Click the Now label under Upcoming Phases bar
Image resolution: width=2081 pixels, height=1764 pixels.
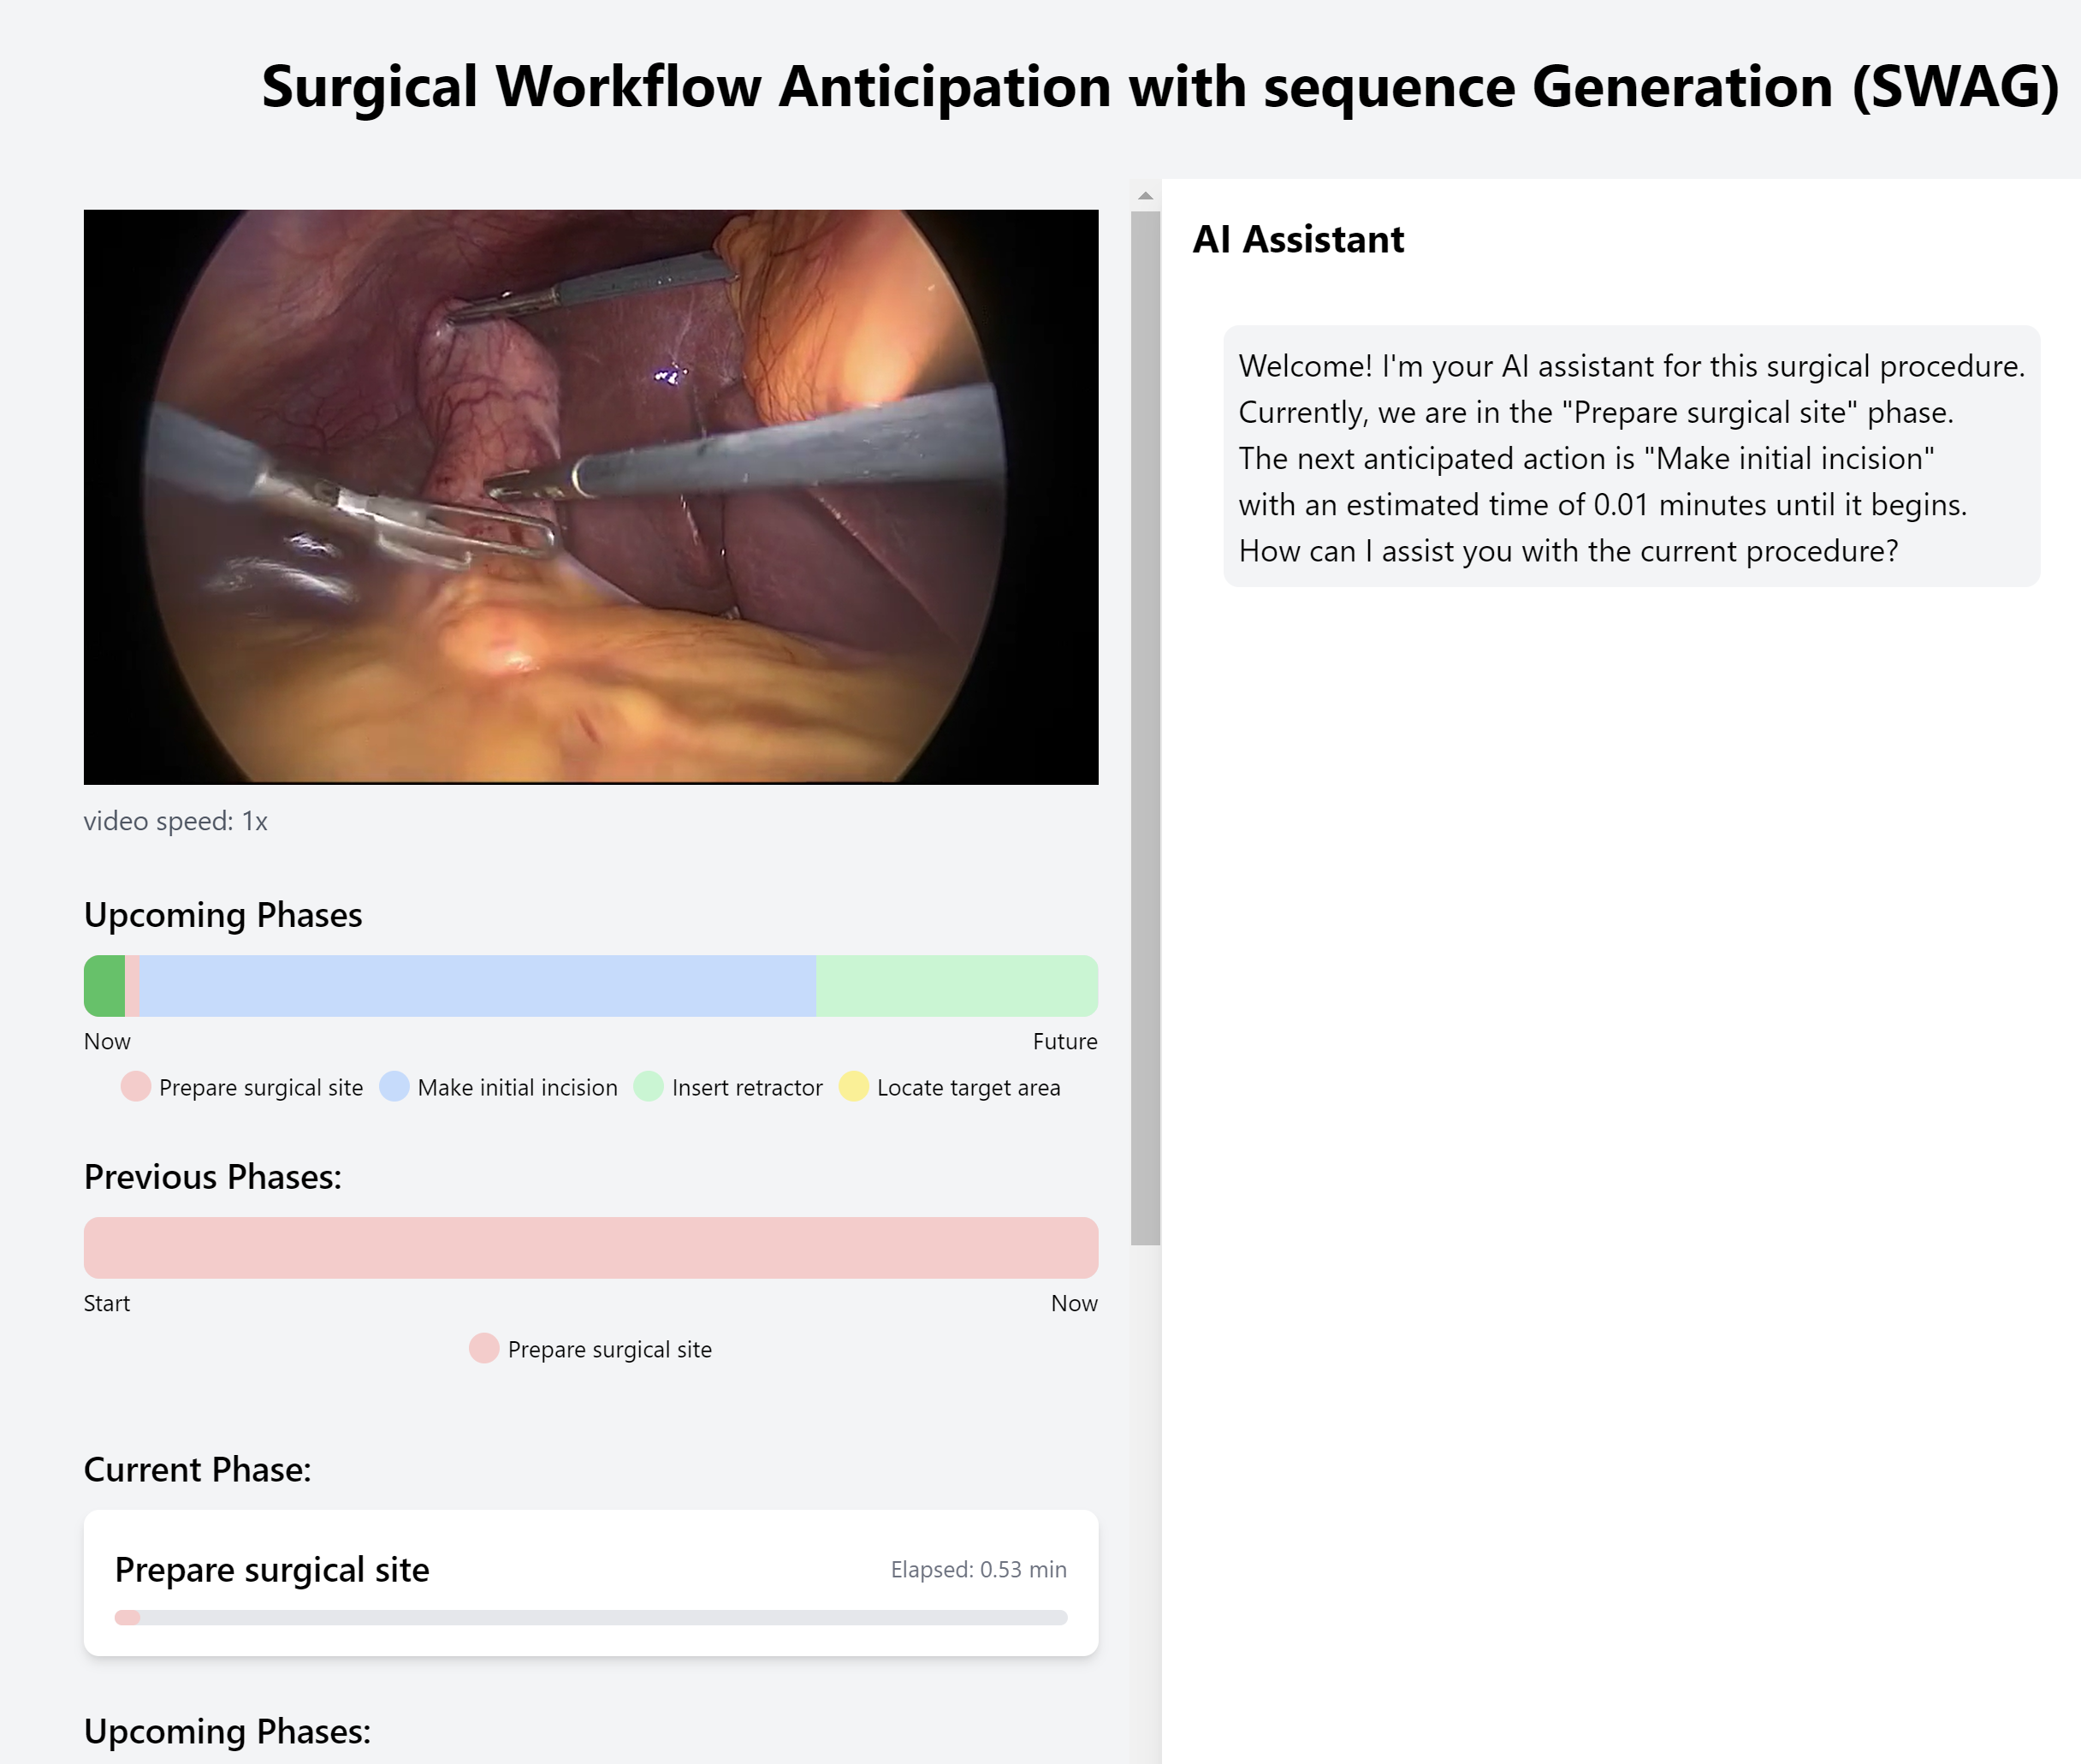coord(107,1041)
